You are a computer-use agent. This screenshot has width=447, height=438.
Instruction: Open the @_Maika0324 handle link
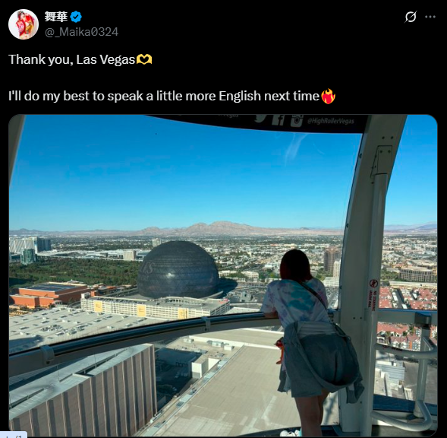click(x=81, y=32)
